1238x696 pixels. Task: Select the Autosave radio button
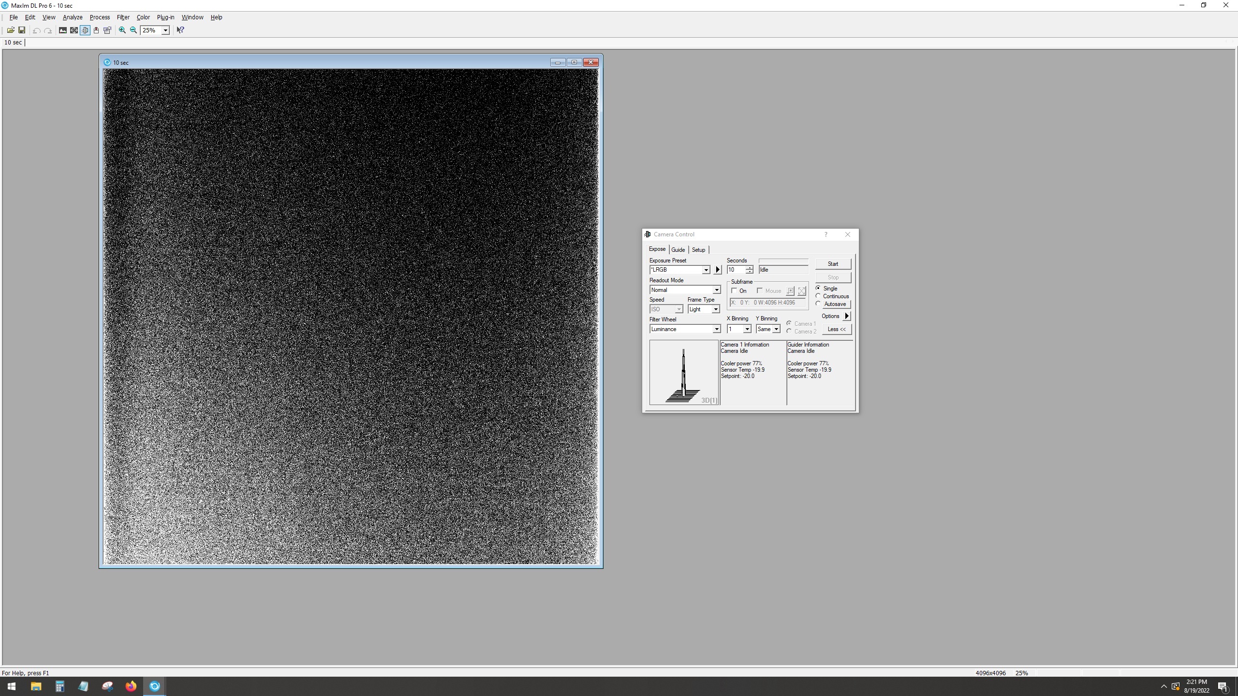(818, 304)
